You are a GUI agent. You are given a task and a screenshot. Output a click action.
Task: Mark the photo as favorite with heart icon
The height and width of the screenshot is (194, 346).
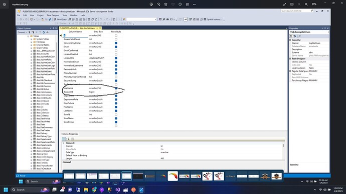(173, 4)
